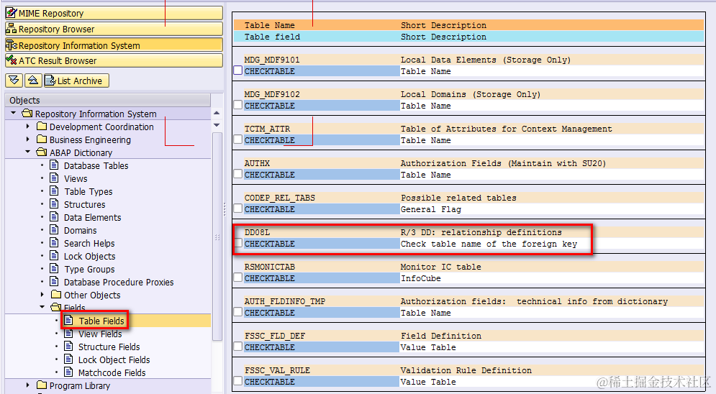716x394 pixels.
Task: Click the List Archive button
Action: pos(76,81)
